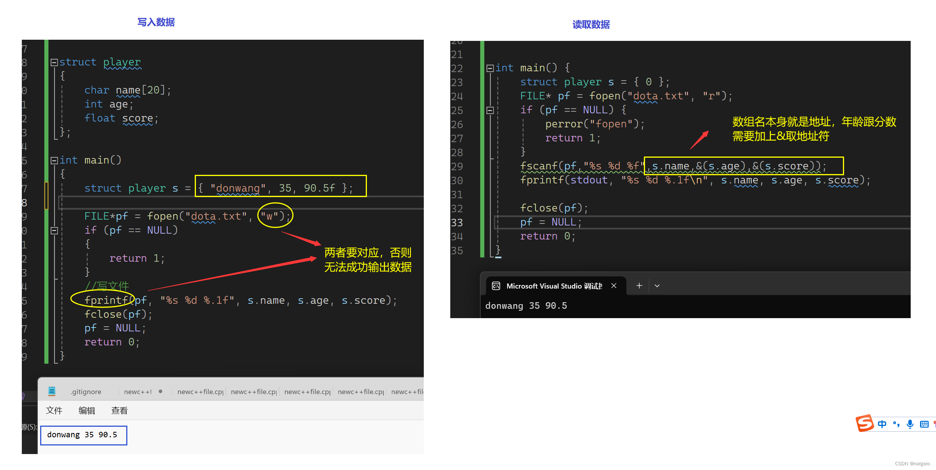Click the fprintf(pf, ...) line in left editor

(x=241, y=301)
